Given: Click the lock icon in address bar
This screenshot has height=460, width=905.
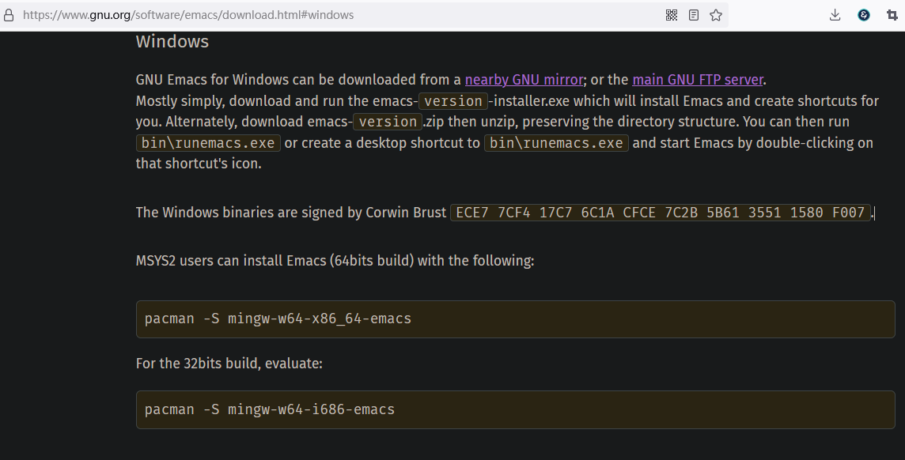Looking at the screenshot, I should pos(9,15).
